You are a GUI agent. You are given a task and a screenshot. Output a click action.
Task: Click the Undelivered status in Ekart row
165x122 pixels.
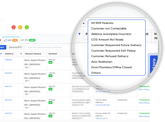[x=122, y=100]
